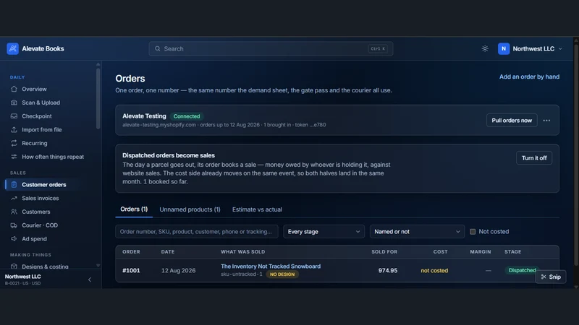The image size is (579, 325).
Task: Toggle the light/dark theme sun icon
Action: pyautogui.click(x=485, y=48)
